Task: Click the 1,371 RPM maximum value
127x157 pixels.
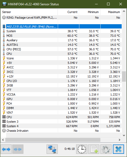Action: click(113, 126)
